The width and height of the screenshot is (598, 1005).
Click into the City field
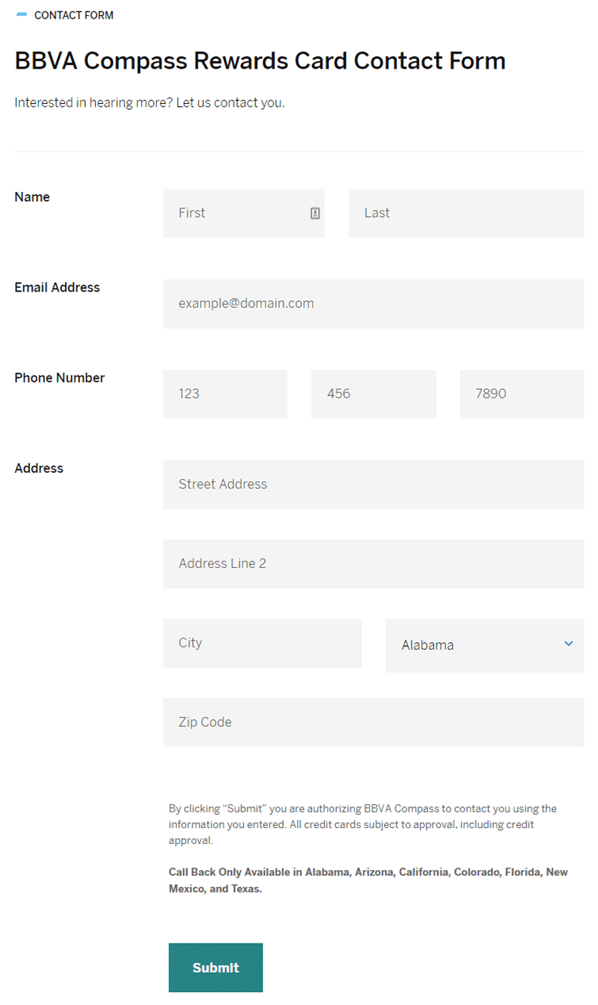pos(262,643)
